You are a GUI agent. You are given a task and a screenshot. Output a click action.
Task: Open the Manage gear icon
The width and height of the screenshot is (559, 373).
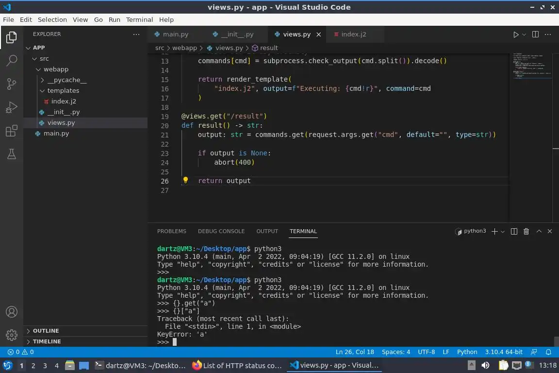point(12,335)
